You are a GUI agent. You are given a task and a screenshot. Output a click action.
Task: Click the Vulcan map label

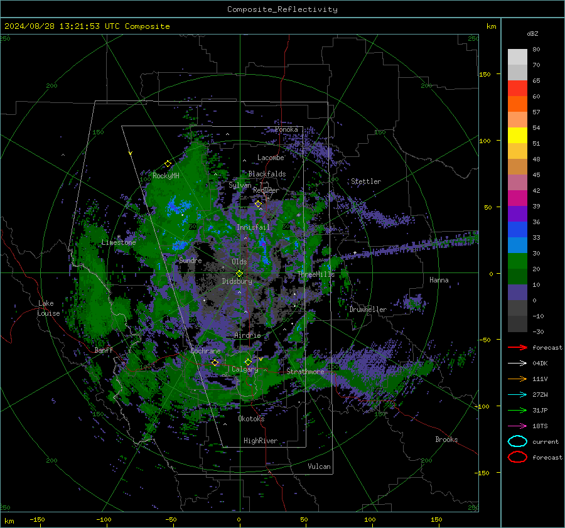(x=319, y=466)
